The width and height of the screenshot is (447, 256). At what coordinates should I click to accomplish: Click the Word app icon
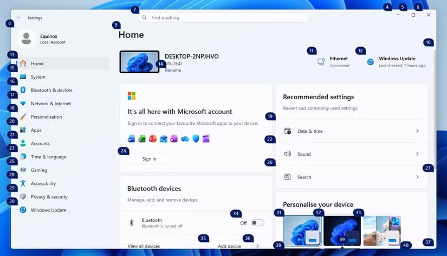pos(132,139)
